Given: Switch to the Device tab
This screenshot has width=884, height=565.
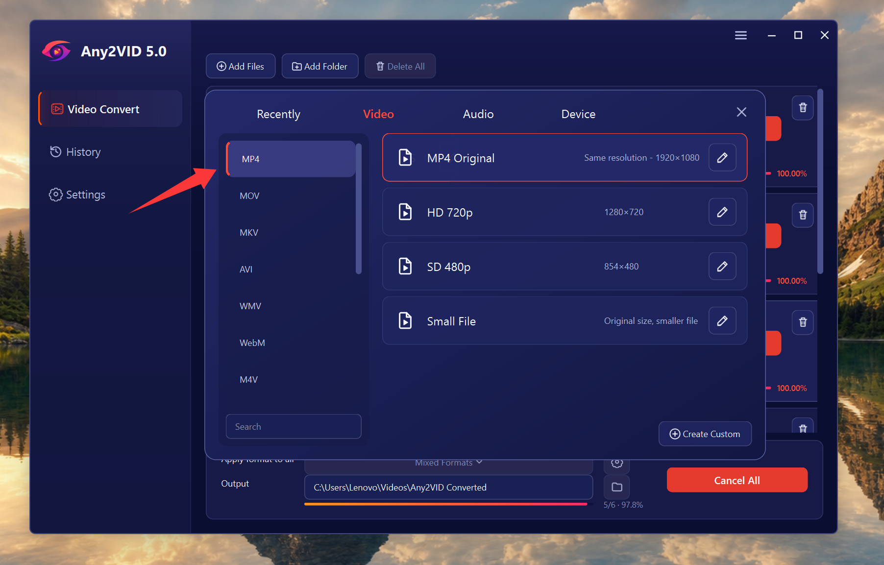Looking at the screenshot, I should click(x=578, y=114).
